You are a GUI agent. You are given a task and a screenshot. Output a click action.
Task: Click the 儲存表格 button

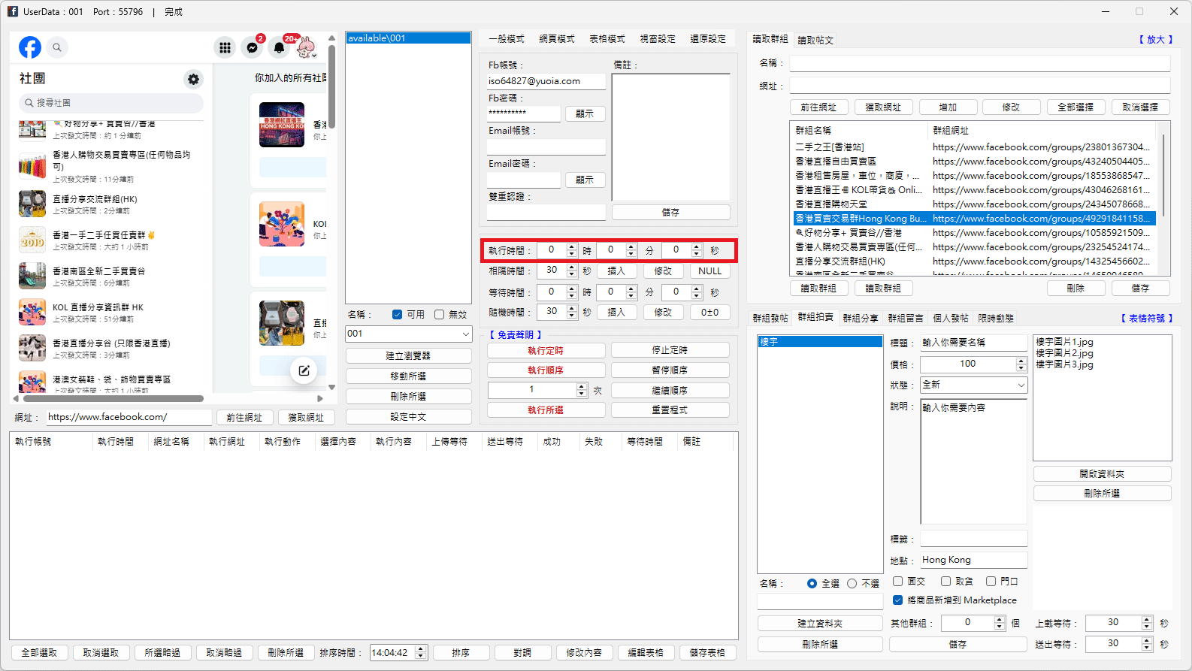[707, 653]
